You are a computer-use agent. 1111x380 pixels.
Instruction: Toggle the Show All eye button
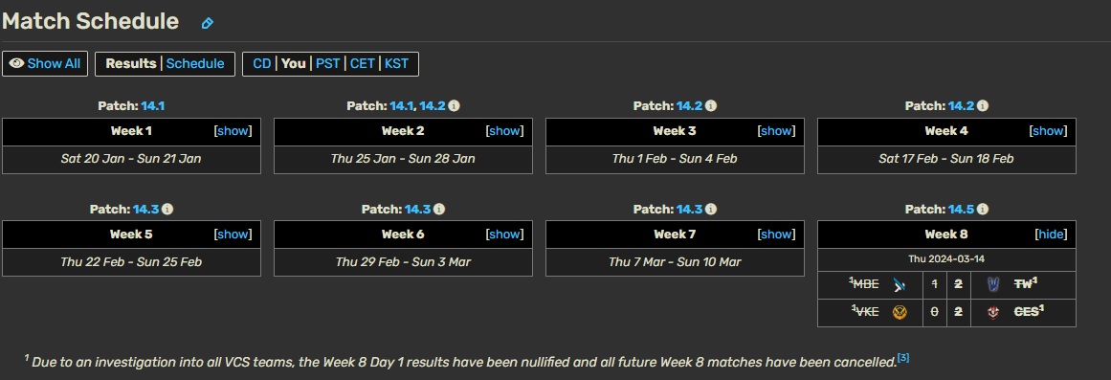[x=45, y=64]
